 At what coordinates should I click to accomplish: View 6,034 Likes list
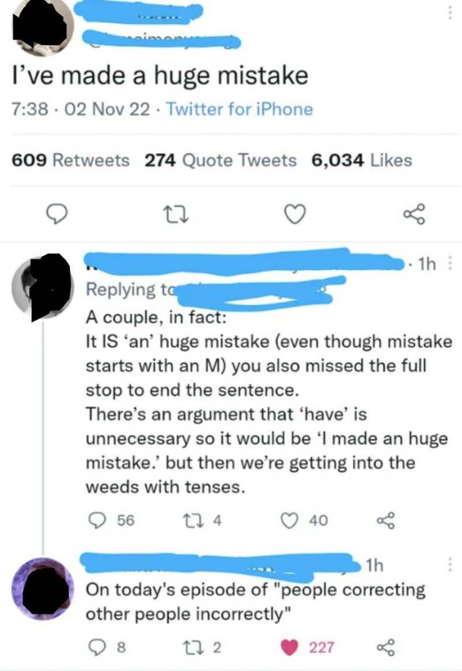361,161
